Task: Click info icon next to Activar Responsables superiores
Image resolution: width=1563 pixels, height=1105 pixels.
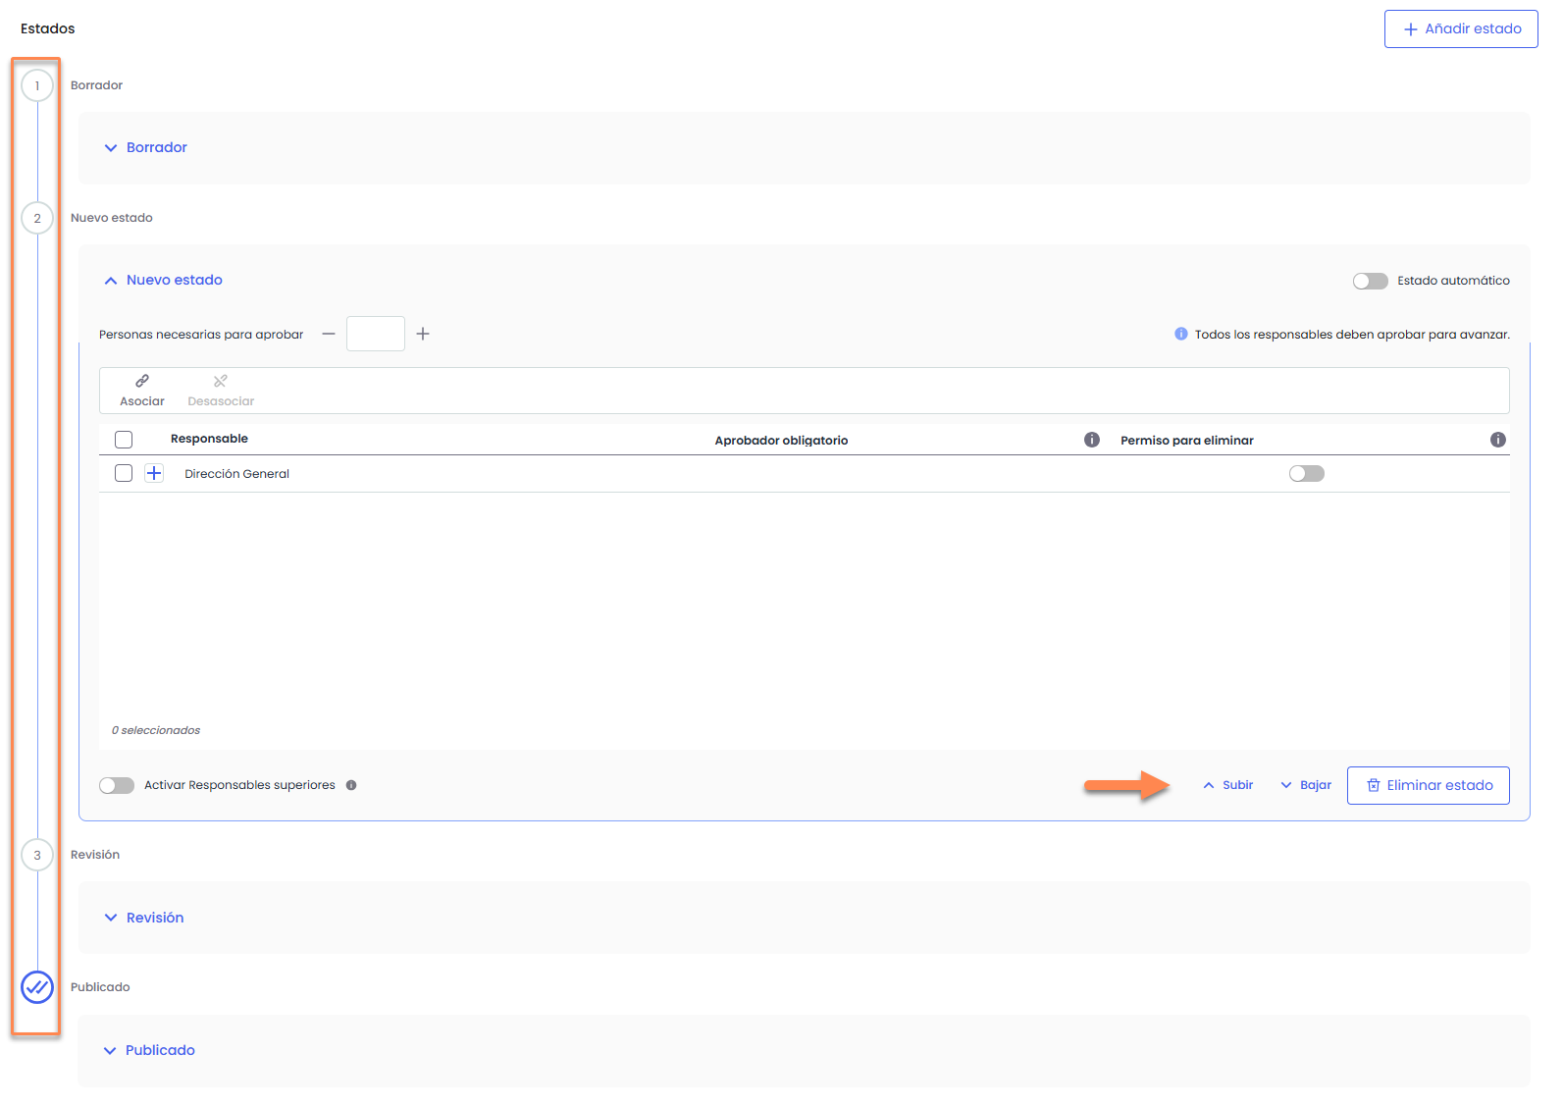Action: [351, 785]
